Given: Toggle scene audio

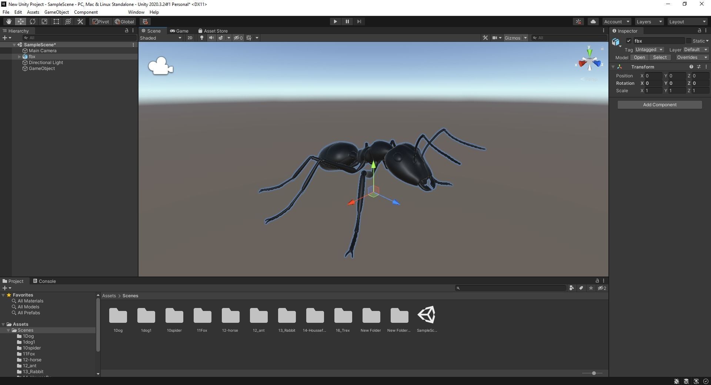Looking at the screenshot, I should 211,38.
